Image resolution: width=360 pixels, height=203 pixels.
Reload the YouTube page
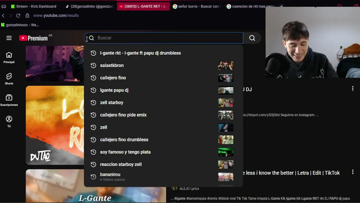18,16
